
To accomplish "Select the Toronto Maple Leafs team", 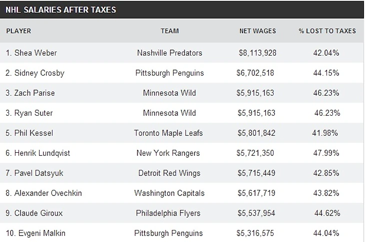I will click(169, 133).
